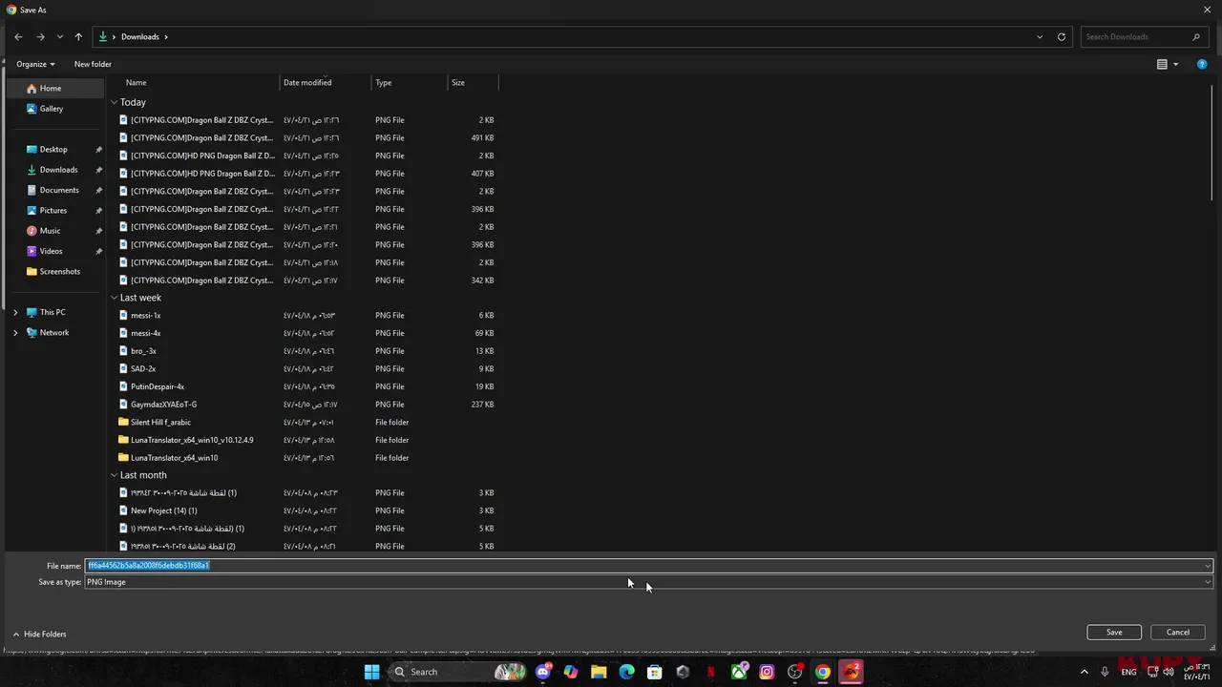
Task: Change the view layout icon
Action: [x=1162, y=64]
